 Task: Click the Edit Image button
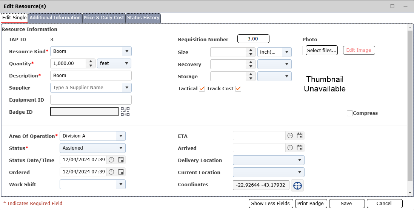pyautogui.click(x=359, y=50)
